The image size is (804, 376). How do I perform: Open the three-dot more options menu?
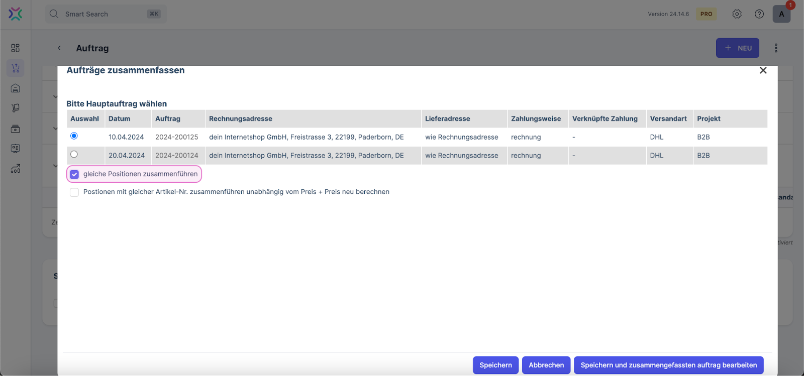[x=776, y=48]
